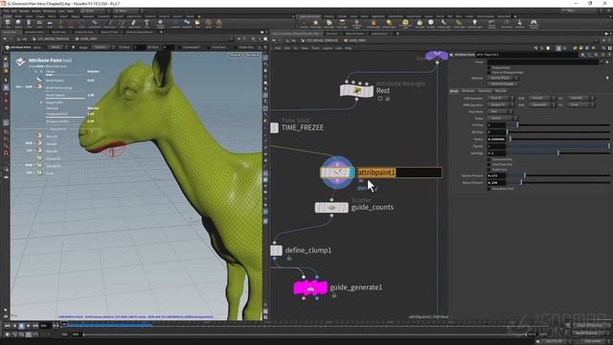Screen dimensions: 613x345
Task: Click GUIDE_PREP path in network editor
Action: (357, 40)
